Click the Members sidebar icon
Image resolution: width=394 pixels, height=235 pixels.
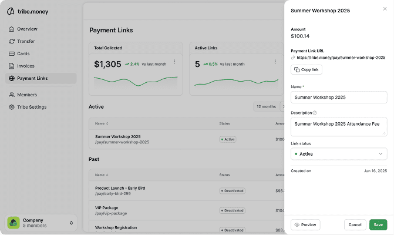pos(12,95)
